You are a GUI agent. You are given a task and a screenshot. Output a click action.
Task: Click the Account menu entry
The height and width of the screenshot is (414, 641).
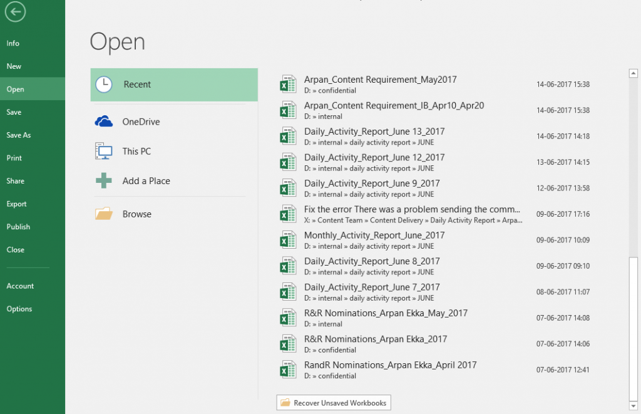coord(21,286)
